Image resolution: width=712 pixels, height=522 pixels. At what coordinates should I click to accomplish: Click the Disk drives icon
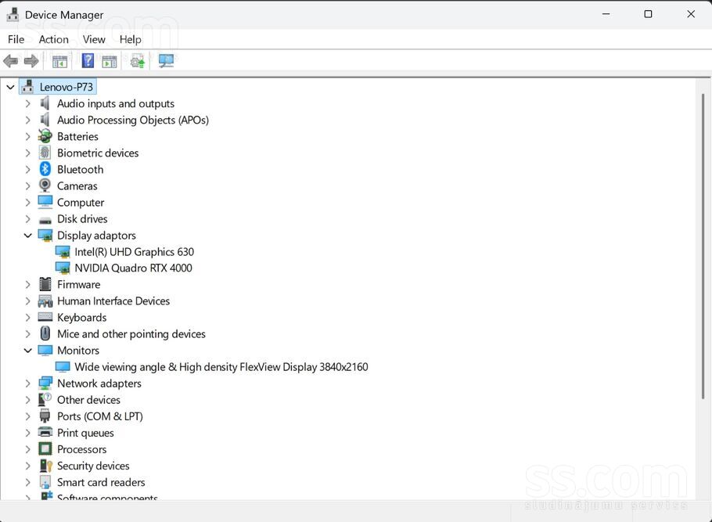[45, 220]
